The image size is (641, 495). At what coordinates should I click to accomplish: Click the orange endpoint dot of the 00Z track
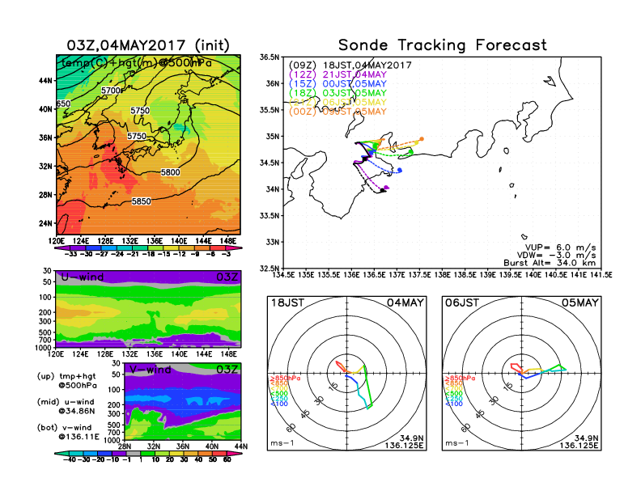point(422,139)
